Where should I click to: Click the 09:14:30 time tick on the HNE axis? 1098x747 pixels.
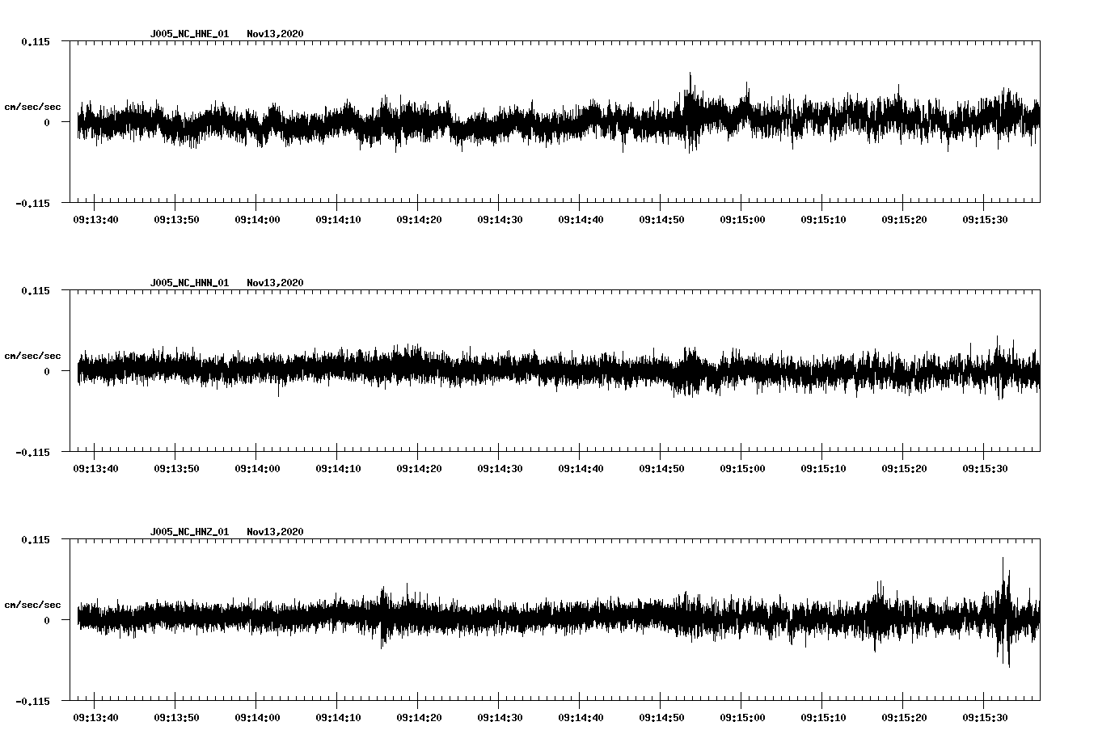(x=501, y=217)
